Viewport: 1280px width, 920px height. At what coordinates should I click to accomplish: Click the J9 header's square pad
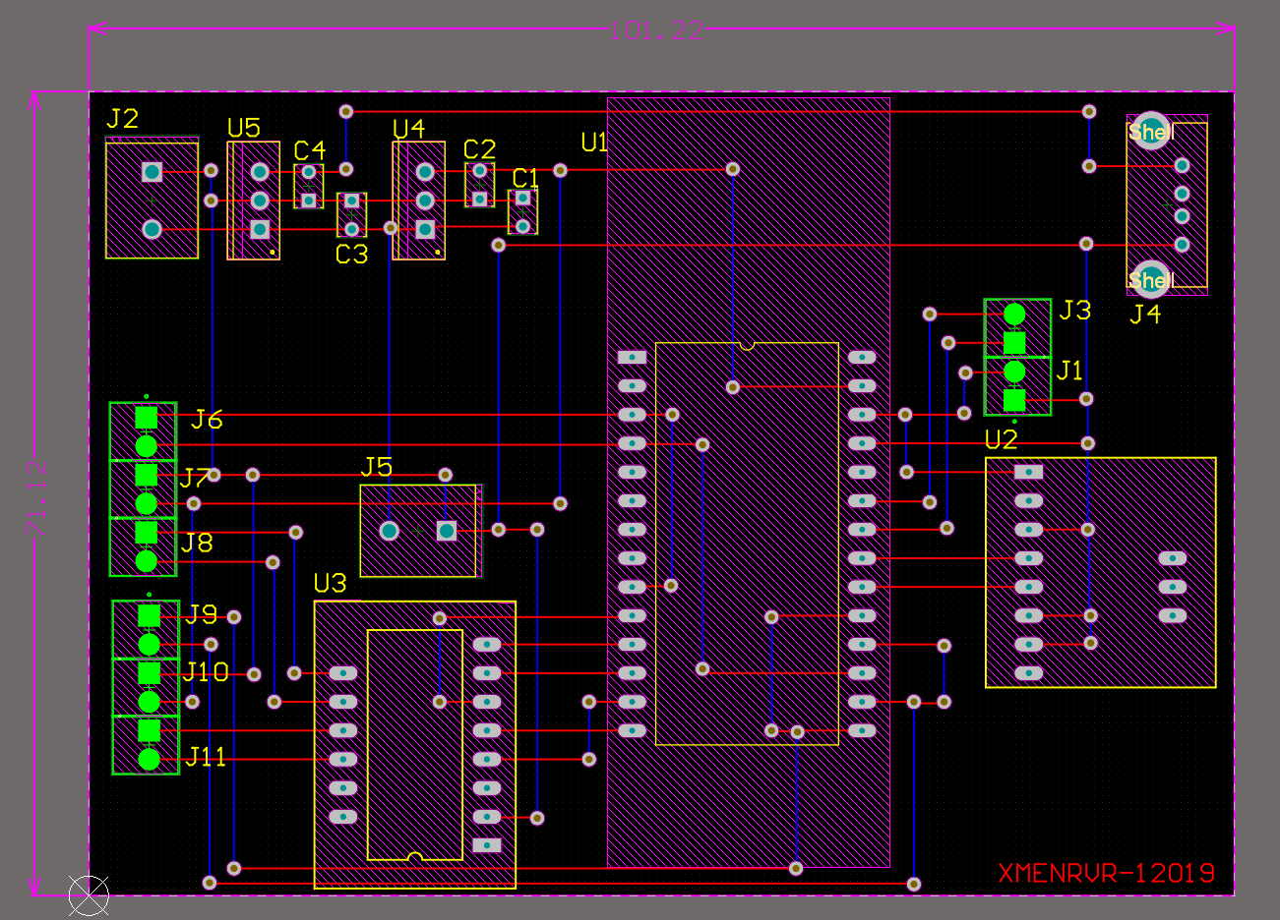click(x=149, y=615)
